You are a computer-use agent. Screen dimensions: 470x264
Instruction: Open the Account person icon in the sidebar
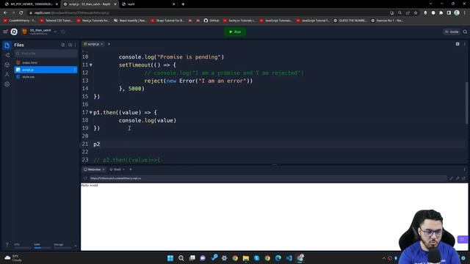tap(7, 74)
